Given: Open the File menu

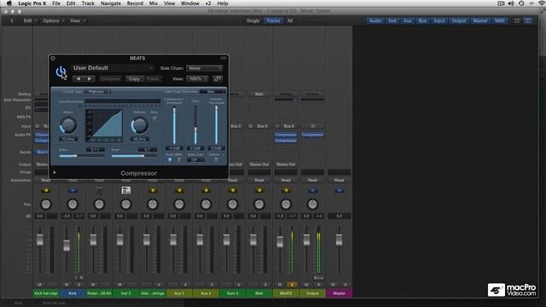Looking at the screenshot, I should click(56, 3).
